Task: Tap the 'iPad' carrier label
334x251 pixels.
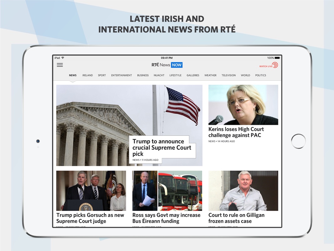Action: point(57,58)
